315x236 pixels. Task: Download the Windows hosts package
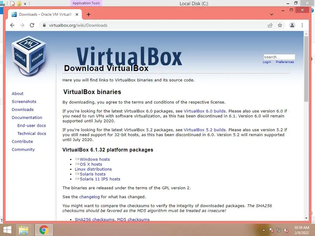click(x=95, y=159)
